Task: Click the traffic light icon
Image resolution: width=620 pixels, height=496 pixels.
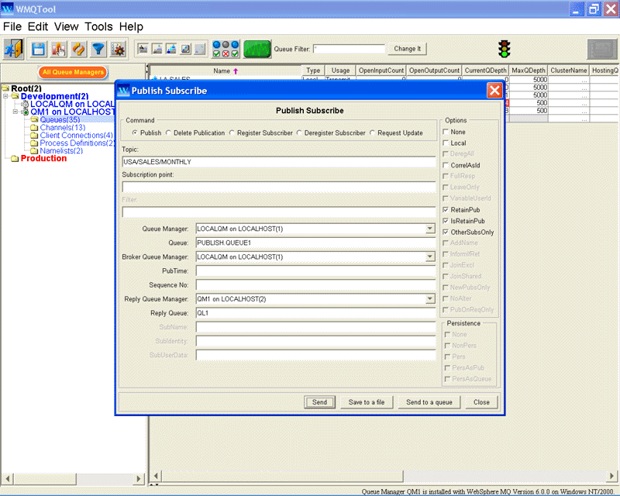Action: 505,49
